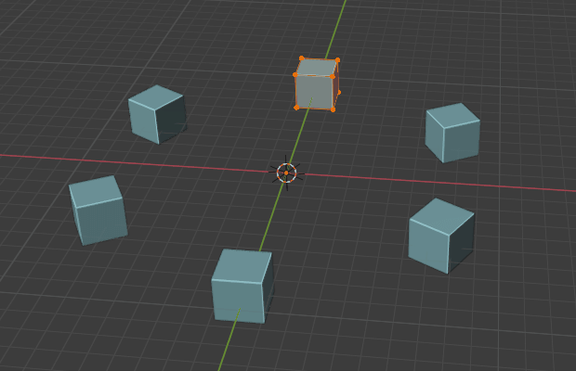Select the top-back-left vertex of the selected cube

(302, 58)
